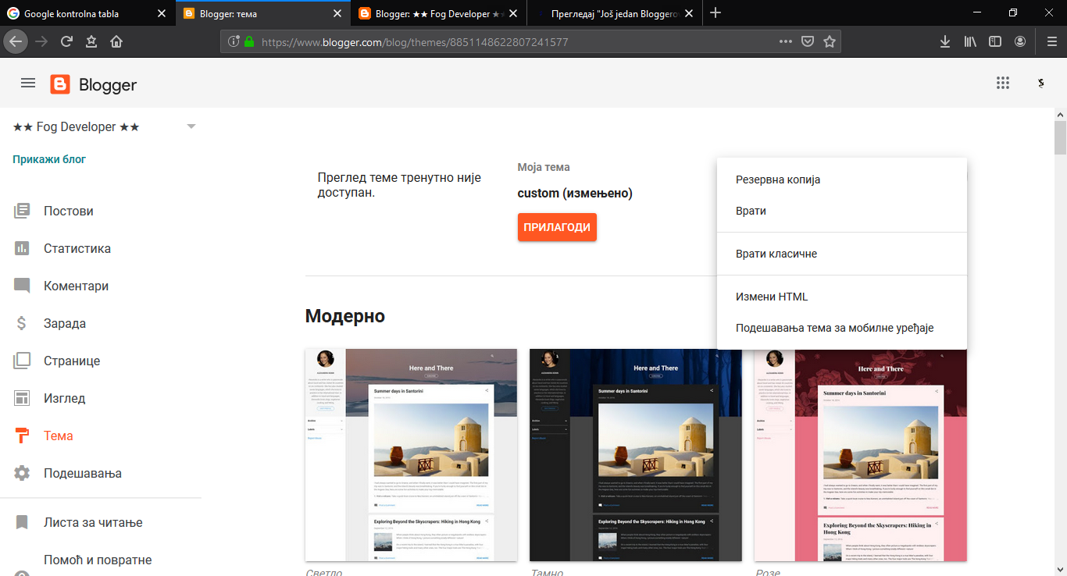The height and width of the screenshot is (576, 1067).
Task: Switch to Blogger: Fog Developer tab
Action: click(x=439, y=13)
